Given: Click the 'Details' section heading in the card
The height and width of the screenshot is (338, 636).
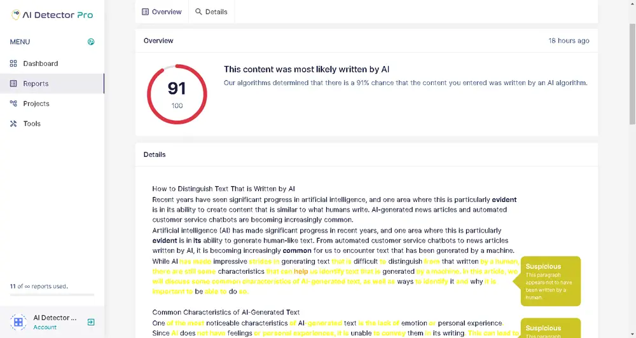Looking at the screenshot, I should click(155, 154).
